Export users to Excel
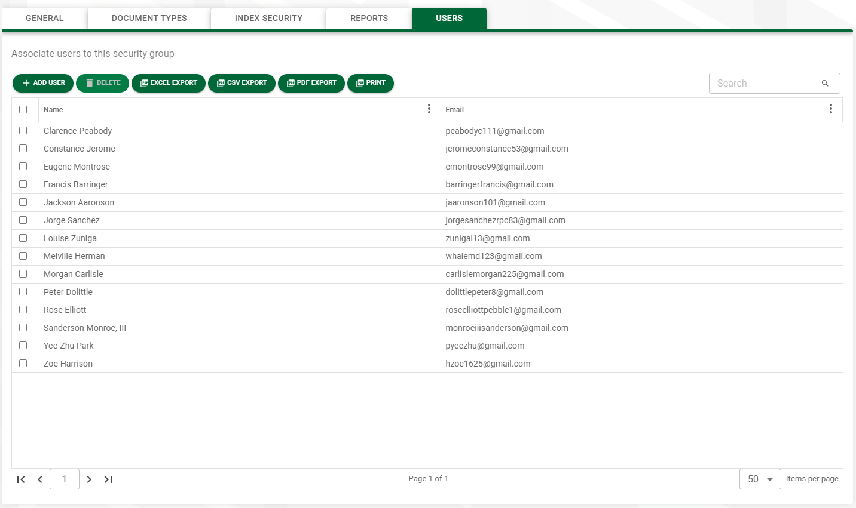856x508 pixels. pyautogui.click(x=169, y=83)
